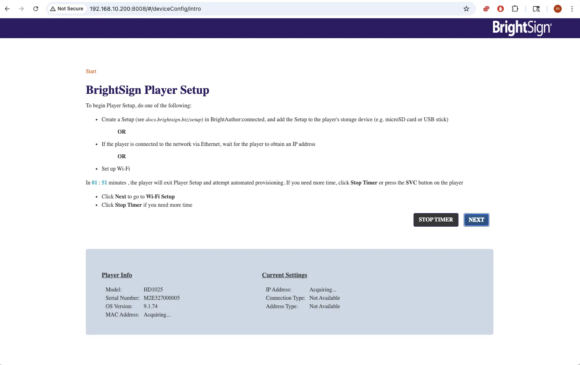Click the OS Version: label

coord(119,307)
